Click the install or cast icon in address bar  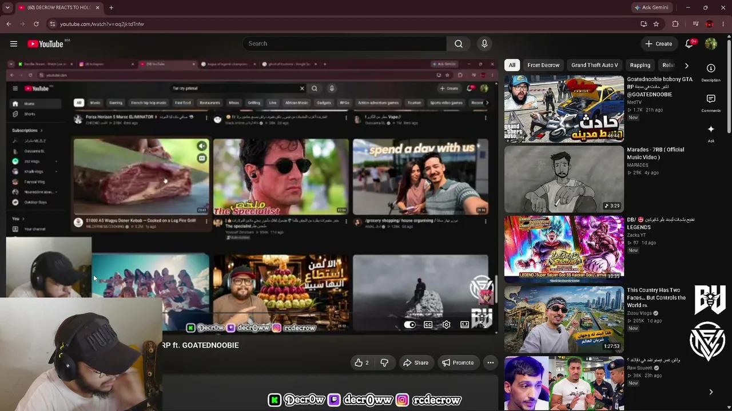pos(644,24)
